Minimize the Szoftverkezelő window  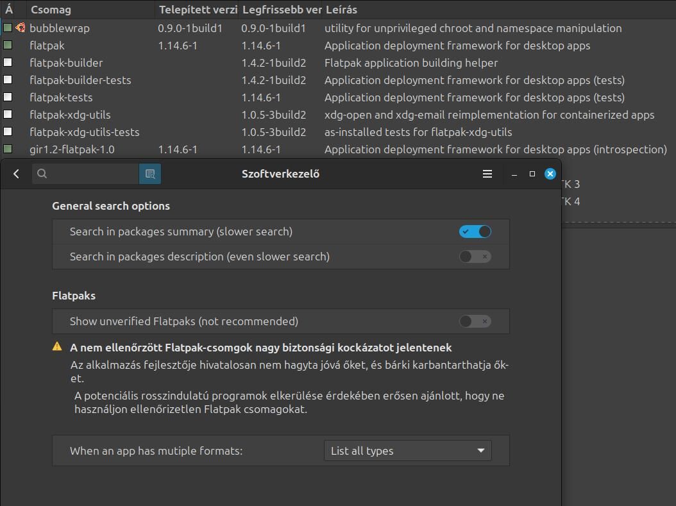514,174
